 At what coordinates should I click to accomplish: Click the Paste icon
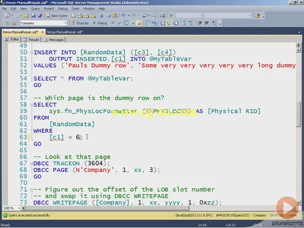(x=115, y=15)
